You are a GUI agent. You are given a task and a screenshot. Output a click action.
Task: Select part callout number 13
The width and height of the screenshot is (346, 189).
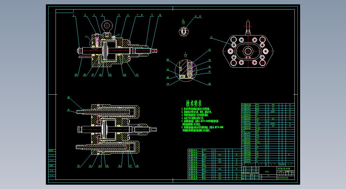click(x=211, y=37)
